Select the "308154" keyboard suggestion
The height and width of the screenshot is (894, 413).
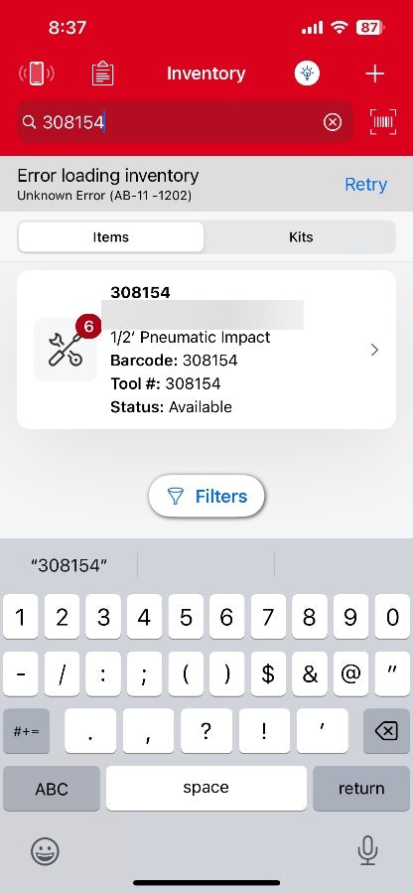[x=69, y=565]
